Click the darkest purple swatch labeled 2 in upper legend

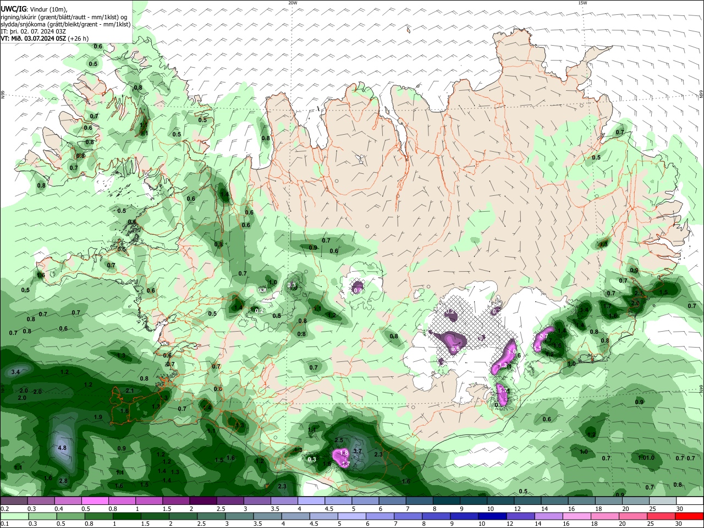[x=202, y=501]
